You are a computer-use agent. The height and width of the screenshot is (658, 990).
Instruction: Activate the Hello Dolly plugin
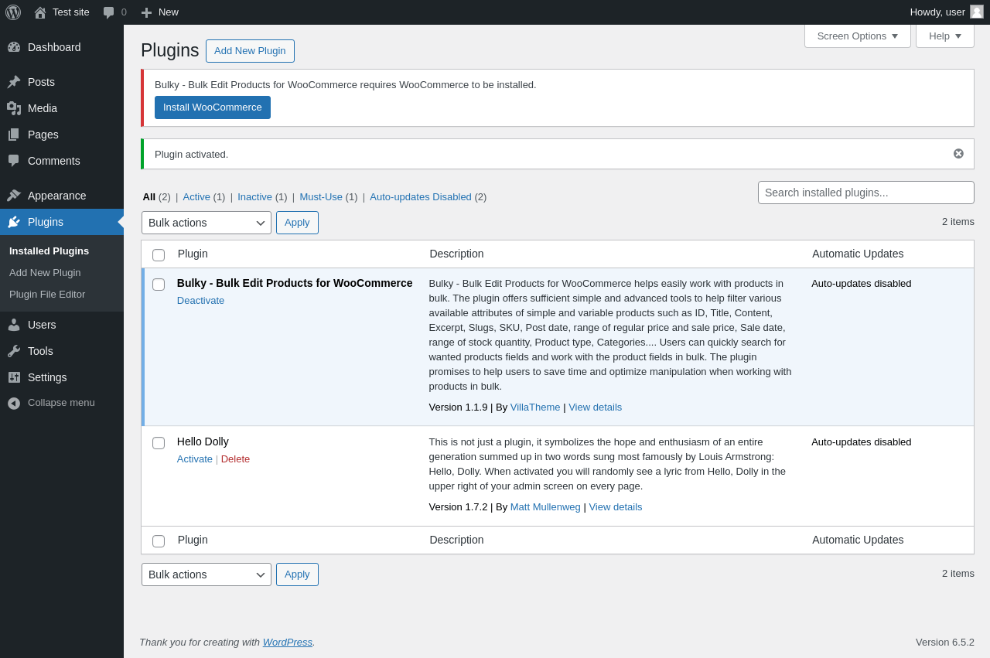point(195,459)
